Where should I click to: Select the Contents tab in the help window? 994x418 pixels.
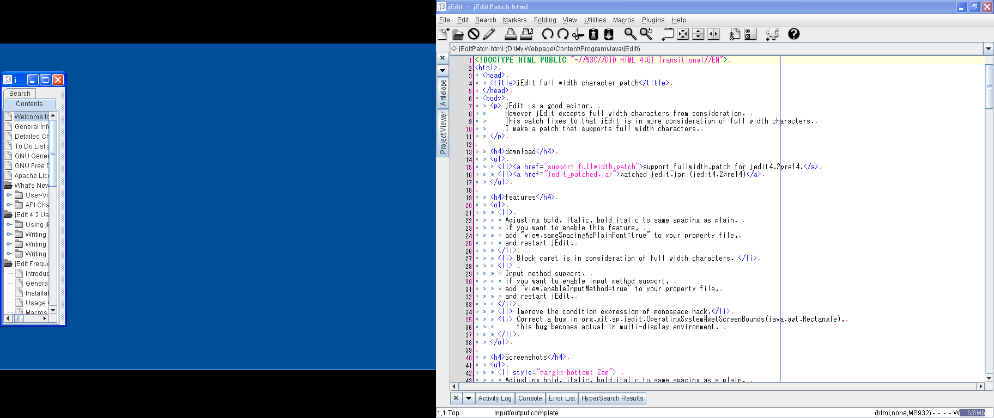point(29,104)
